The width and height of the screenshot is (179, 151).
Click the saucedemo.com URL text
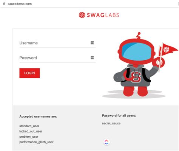pos(20,4)
